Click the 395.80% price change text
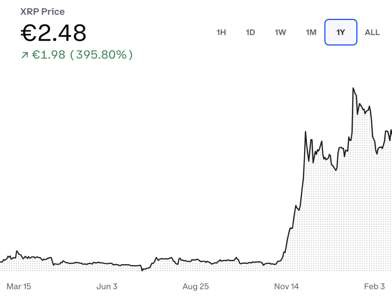This screenshot has width=392, height=297. [101, 55]
